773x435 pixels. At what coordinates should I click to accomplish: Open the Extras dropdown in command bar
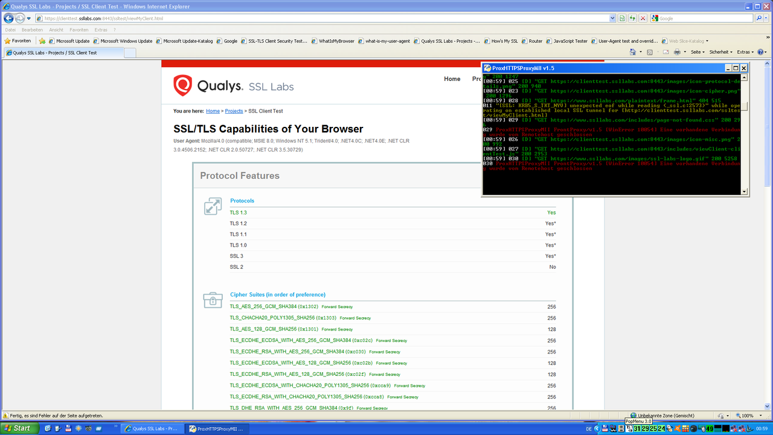tap(745, 53)
